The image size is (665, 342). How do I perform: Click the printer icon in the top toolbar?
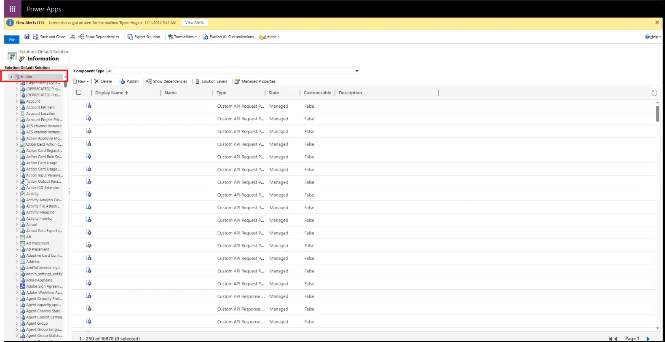pyautogui.click(x=72, y=37)
